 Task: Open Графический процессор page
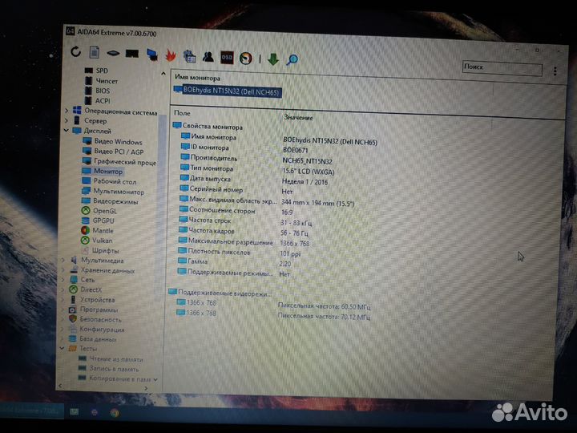pyautogui.click(x=125, y=162)
